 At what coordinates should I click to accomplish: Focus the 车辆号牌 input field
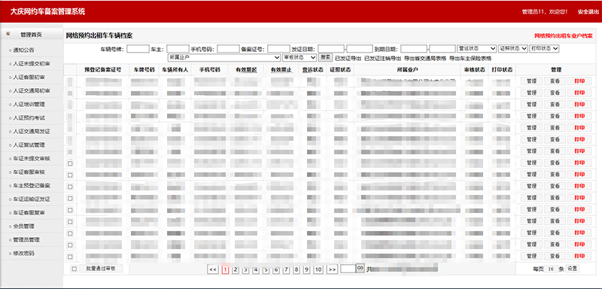pos(138,49)
